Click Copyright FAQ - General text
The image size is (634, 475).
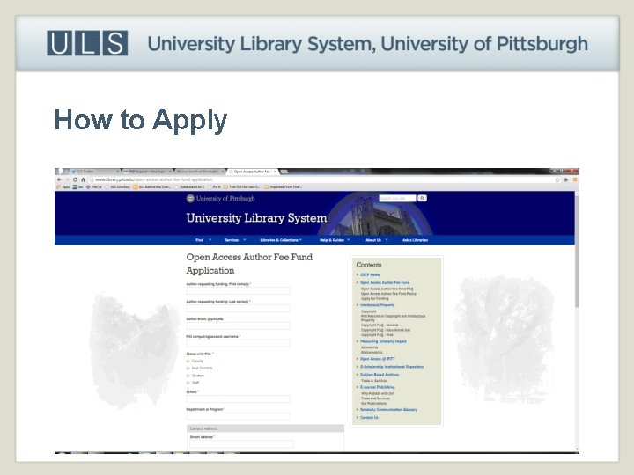(380, 325)
